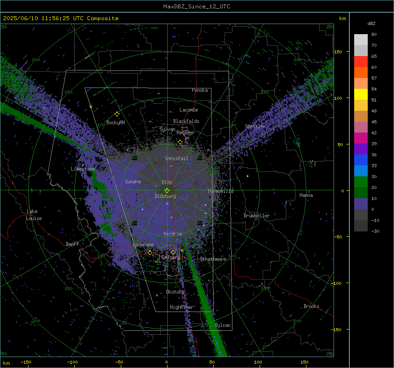
Task: Click the km unit label in top right
Action: tap(342, 18)
